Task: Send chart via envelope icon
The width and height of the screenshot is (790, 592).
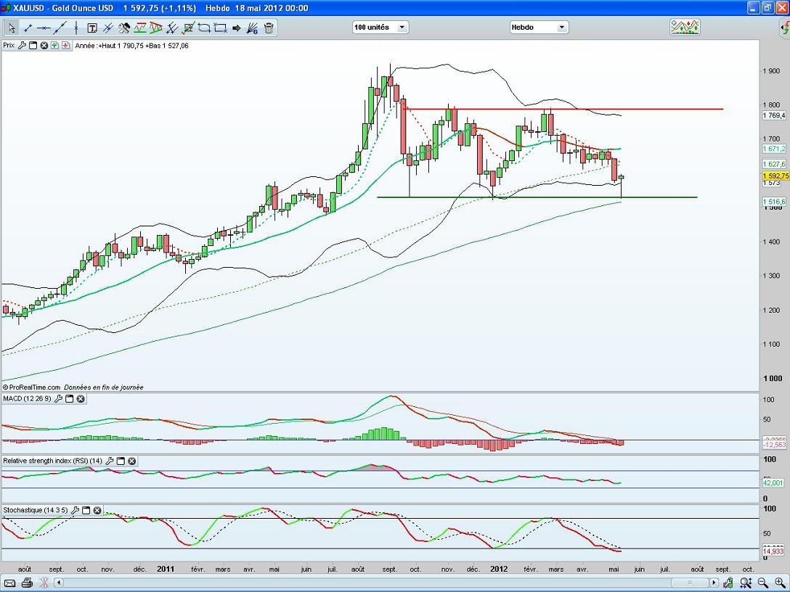Action: pyautogui.click(x=10, y=583)
